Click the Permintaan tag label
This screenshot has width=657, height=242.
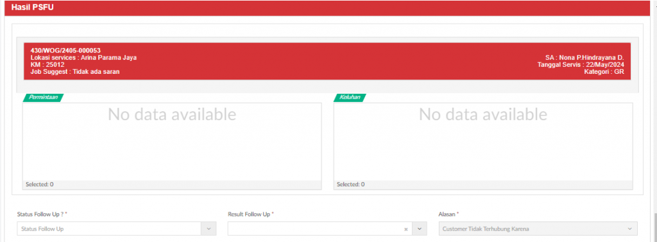pos(43,98)
